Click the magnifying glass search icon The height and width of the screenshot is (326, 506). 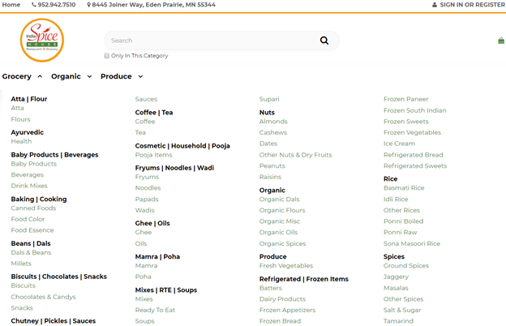point(324,41)
